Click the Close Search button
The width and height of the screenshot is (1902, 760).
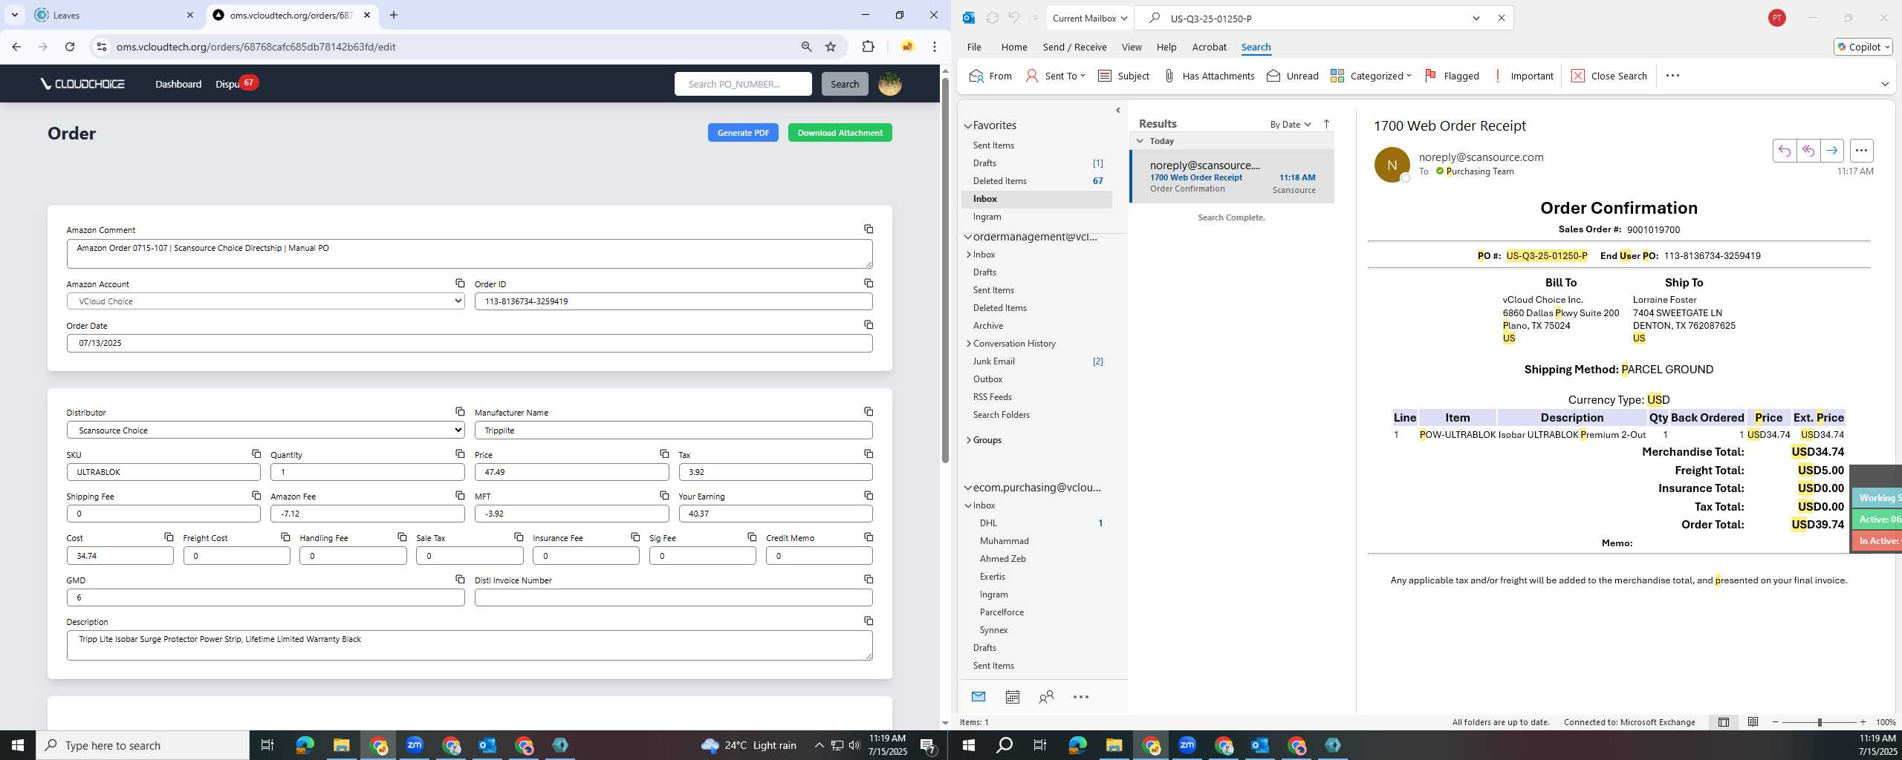click(1609, 76)
